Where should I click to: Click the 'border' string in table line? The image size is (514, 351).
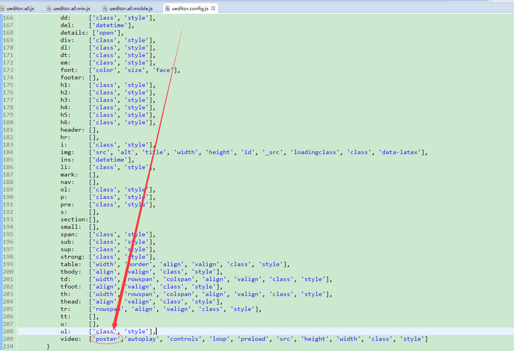139,264
